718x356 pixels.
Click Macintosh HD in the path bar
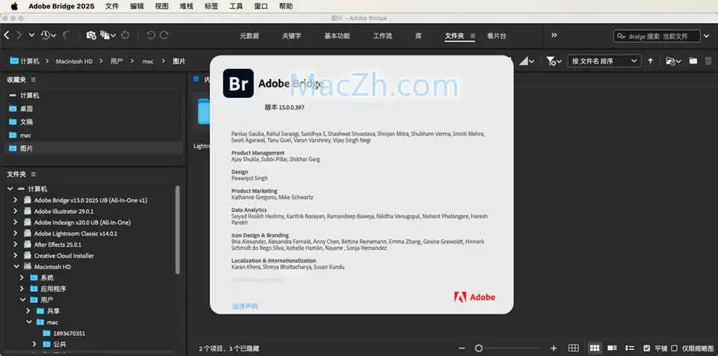coord(74,61)
